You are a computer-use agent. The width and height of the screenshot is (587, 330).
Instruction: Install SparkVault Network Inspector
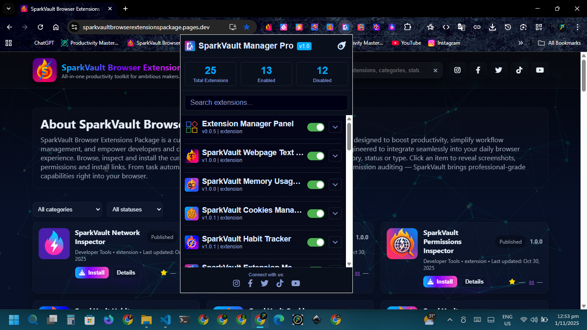pos(92,273)
